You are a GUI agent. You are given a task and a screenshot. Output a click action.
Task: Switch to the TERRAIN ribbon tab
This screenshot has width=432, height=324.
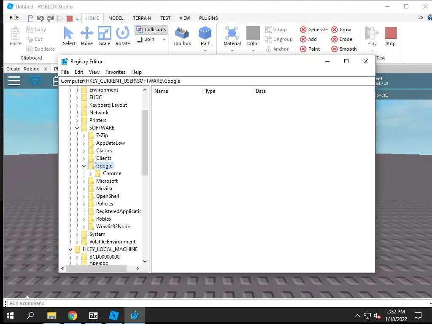(142, 18)
